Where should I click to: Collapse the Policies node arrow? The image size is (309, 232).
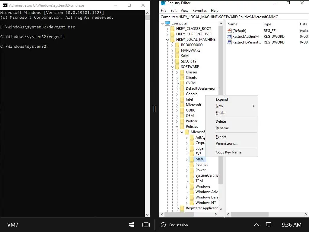tap(177, 127)
